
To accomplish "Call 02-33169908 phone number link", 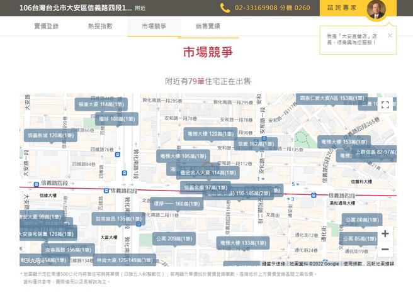I will pos(273,8).
